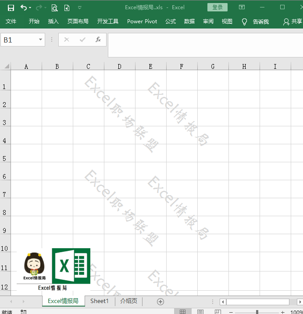Switch to Page Layout view icon
Image resolution: width=303 pixels, height=314 pixels.
[200, 312]
